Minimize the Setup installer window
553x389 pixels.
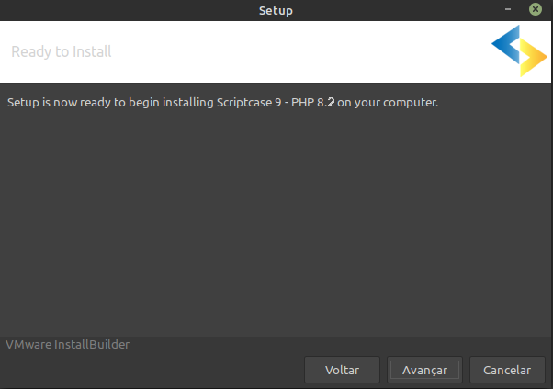507,10
